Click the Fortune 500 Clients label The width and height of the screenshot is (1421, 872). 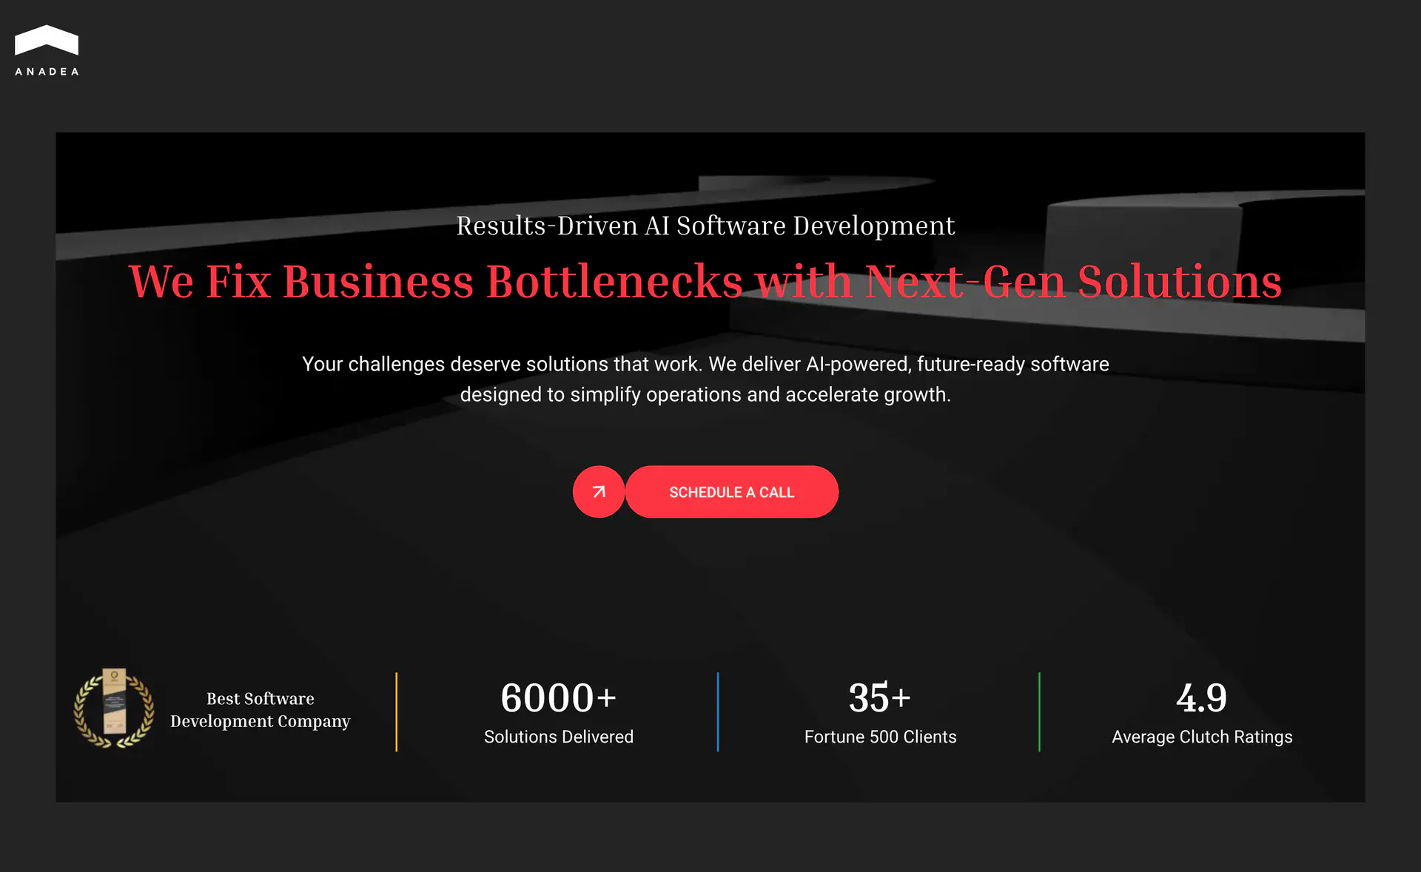click(x=880, y=737)
